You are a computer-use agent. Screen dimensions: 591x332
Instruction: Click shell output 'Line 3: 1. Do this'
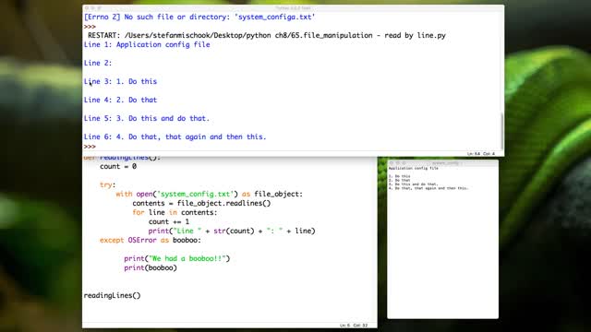pyautogui.click(x=120, y=82)
